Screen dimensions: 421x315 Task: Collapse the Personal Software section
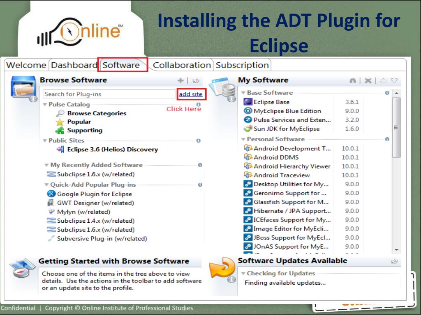(x=243, y=139)
